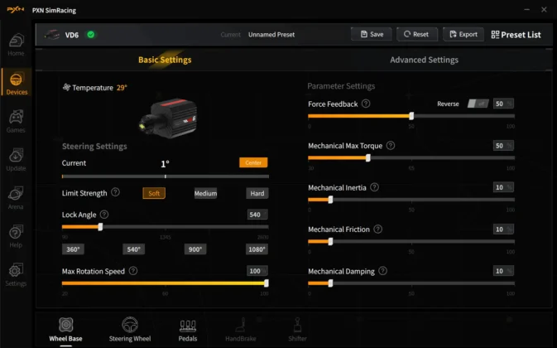Image resolution: width=557 pixels, height=348 pixels.
Task: Click the Lock Angle slider handle
Action: pyautogui.click(x=100, y=227)
